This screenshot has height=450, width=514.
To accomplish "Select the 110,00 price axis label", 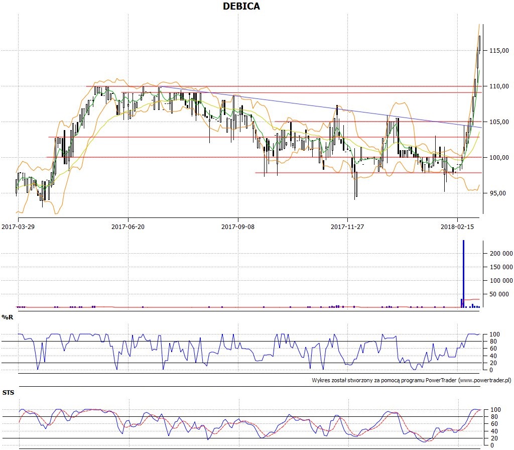I will pos(499,86).
